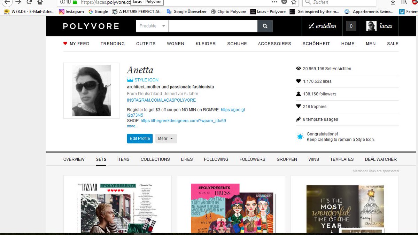The width and height of the screenshot is (418, 235).
Task: Expand the Mehr dropdown button
Action: tap(166, 139)
